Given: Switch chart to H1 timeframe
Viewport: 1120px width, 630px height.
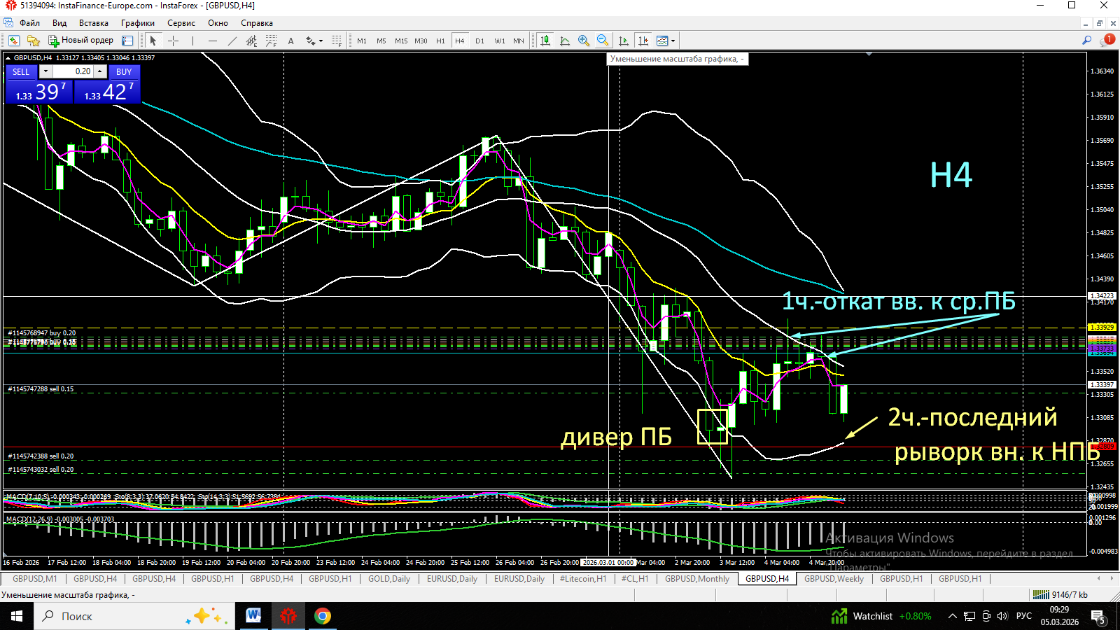Looking at the screenshot, I should coord(440,41).
